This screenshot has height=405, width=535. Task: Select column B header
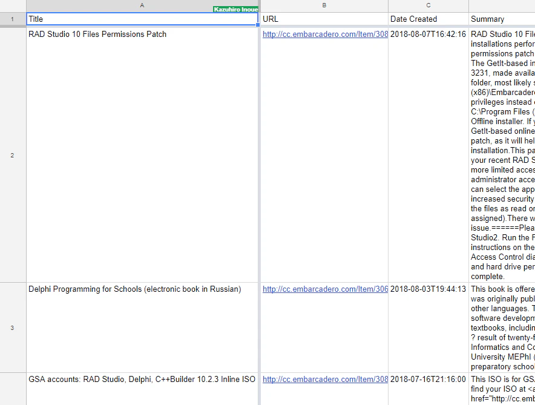pyautogui.click(x=324, y=6)
